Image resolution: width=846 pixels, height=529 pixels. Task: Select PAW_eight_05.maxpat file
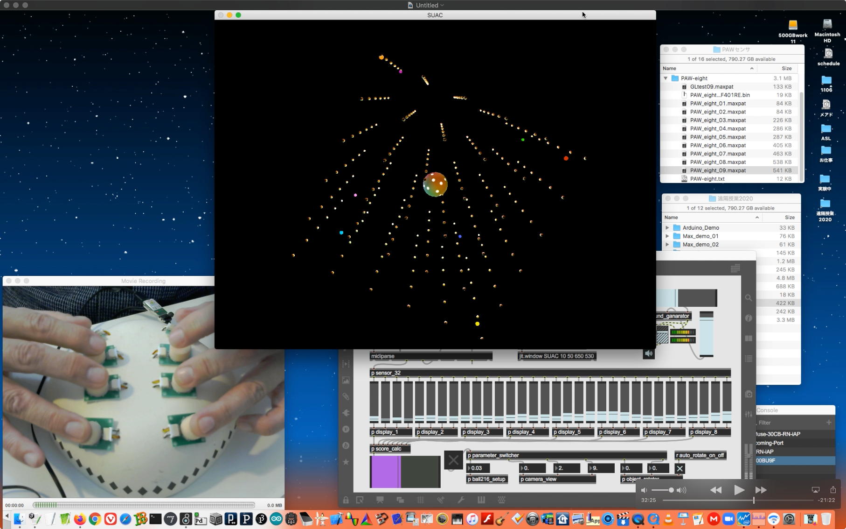pyautogui.click(x=729, y=137)
